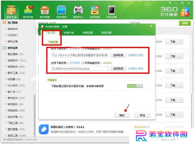Click 有道云笔记（云协作）5.8.0.1 title
The height and width of the screenshot is (144, 194).
coord(68,127)
